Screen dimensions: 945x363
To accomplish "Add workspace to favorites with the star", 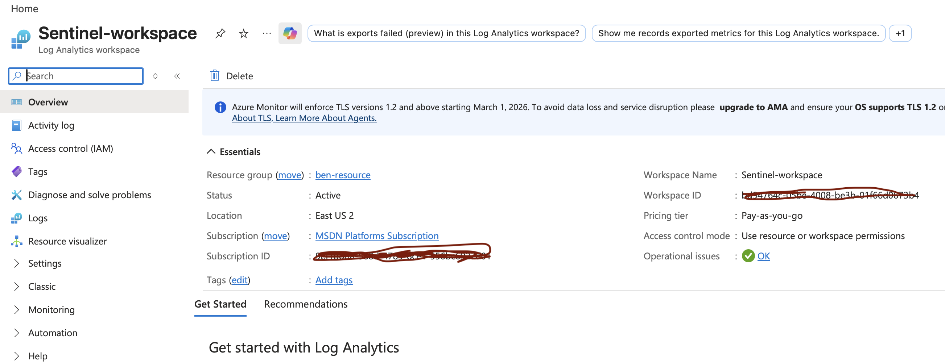I will (243, 33).
